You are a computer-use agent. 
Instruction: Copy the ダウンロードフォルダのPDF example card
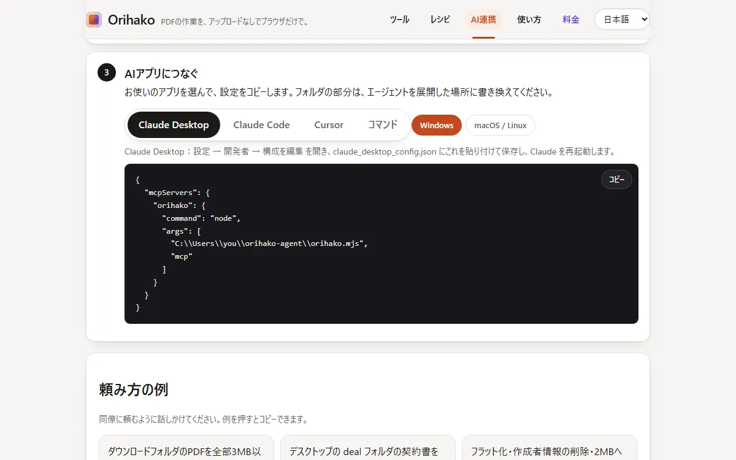(186, 448)
